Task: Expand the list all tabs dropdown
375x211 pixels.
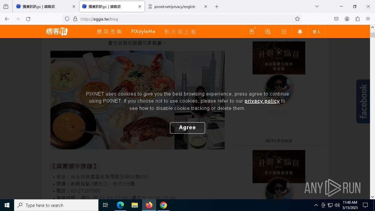Action: pyautogui.click(x=317, y=6)
